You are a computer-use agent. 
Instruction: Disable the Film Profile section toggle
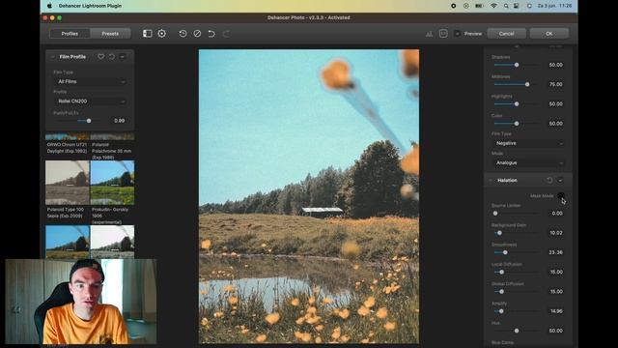click(x=123, y=57)
